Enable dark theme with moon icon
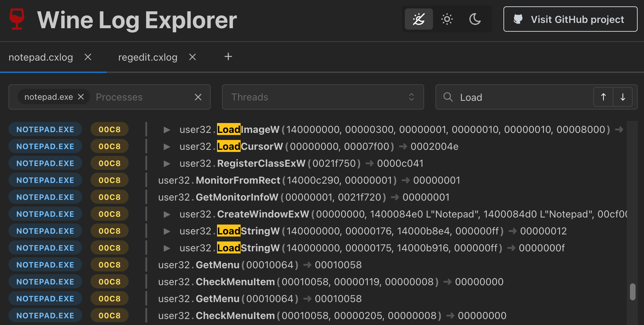This screenshot has height=325, width=644. pos(475,19)
